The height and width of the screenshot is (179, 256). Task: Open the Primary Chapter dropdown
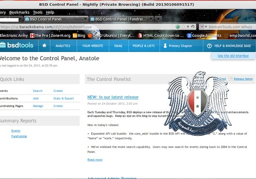coord(181,45)
